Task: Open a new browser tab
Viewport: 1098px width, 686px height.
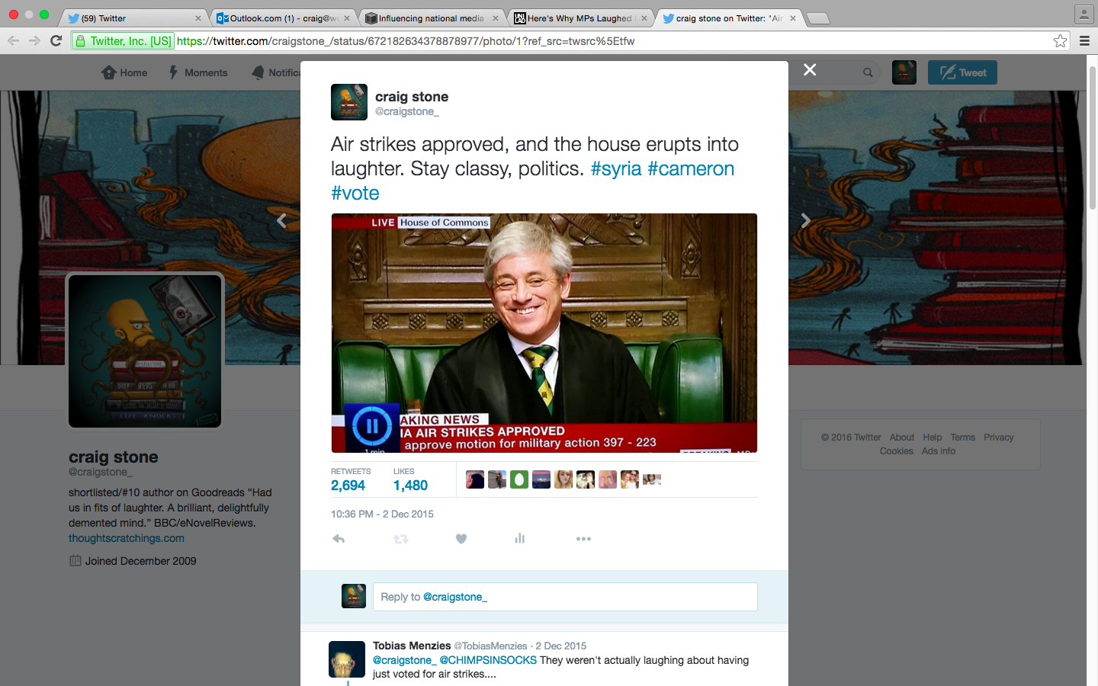Action: click(x=817, y=18)
